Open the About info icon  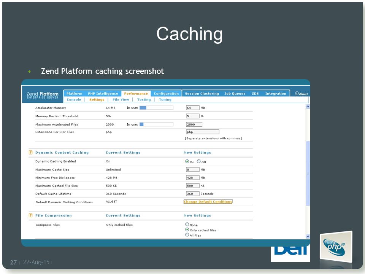click(297, 94)
